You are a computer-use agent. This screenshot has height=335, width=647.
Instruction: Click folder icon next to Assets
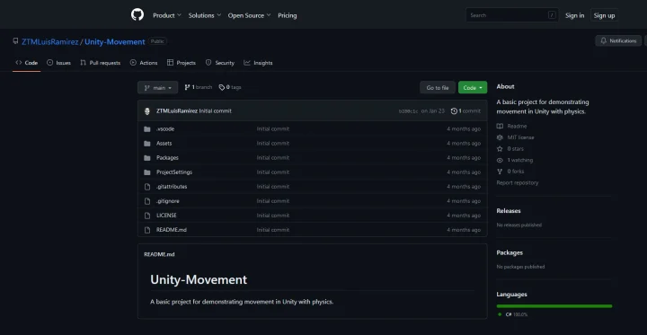click(147, 144)
